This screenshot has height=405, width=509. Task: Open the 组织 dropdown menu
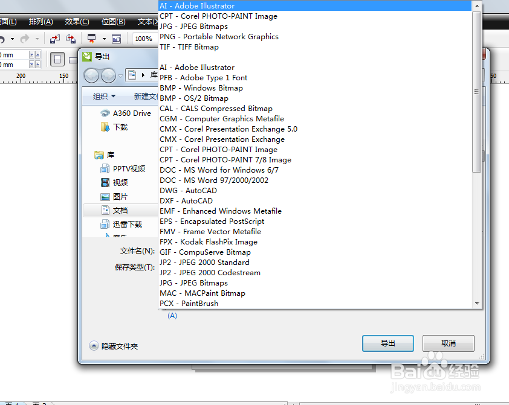[104, 96]
